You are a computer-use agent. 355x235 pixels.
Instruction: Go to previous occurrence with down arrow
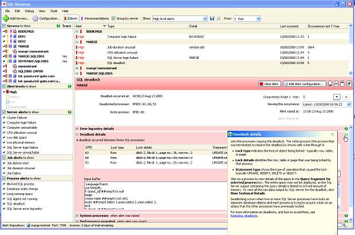(337, 97)
